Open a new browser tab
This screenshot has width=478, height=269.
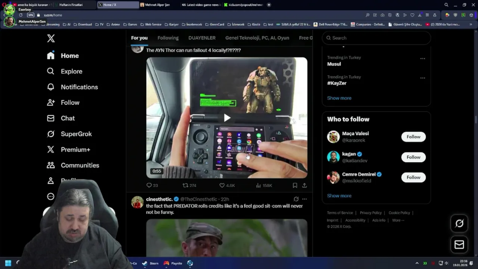pos(269,5)
